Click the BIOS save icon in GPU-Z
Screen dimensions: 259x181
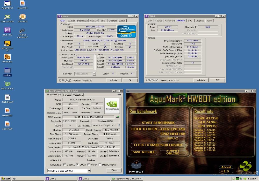[x=117, y=117]
